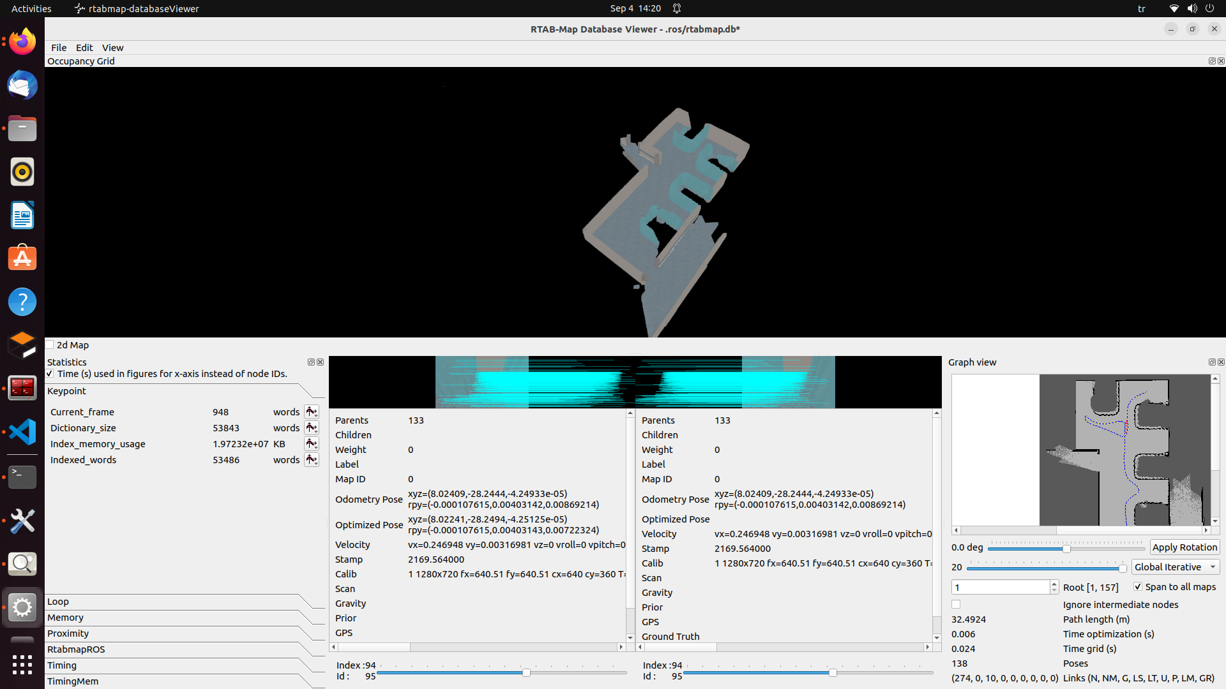Uncheck Time (s) used in figures option
The height and width of the screenshot is (689, 1226).
[x=50, y=374]
